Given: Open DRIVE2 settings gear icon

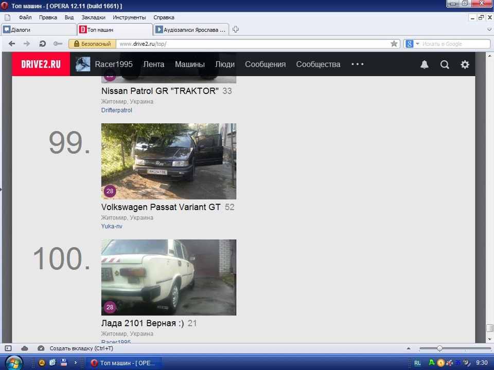Looking at the screenshot, I should coord(465,65).
